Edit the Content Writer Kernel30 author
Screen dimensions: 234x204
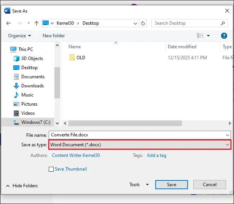[x=76, y=155]
